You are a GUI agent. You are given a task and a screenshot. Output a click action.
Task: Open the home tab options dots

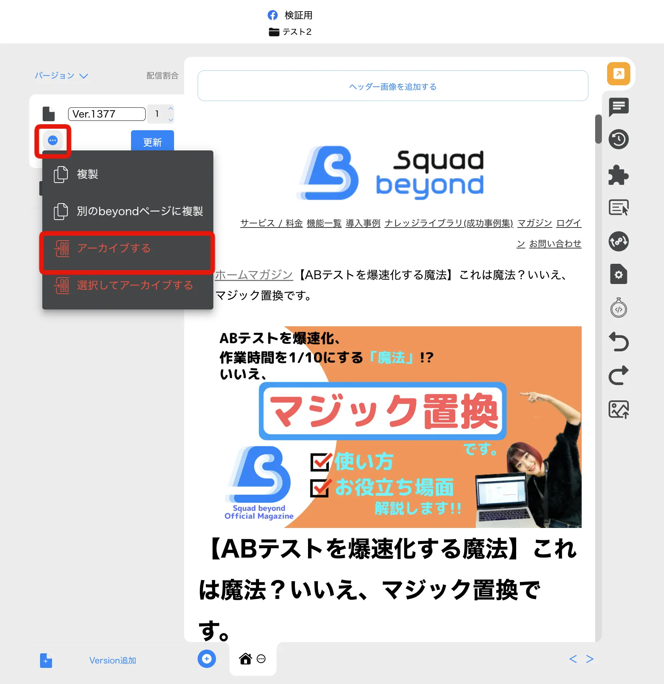tap(261, 659)
